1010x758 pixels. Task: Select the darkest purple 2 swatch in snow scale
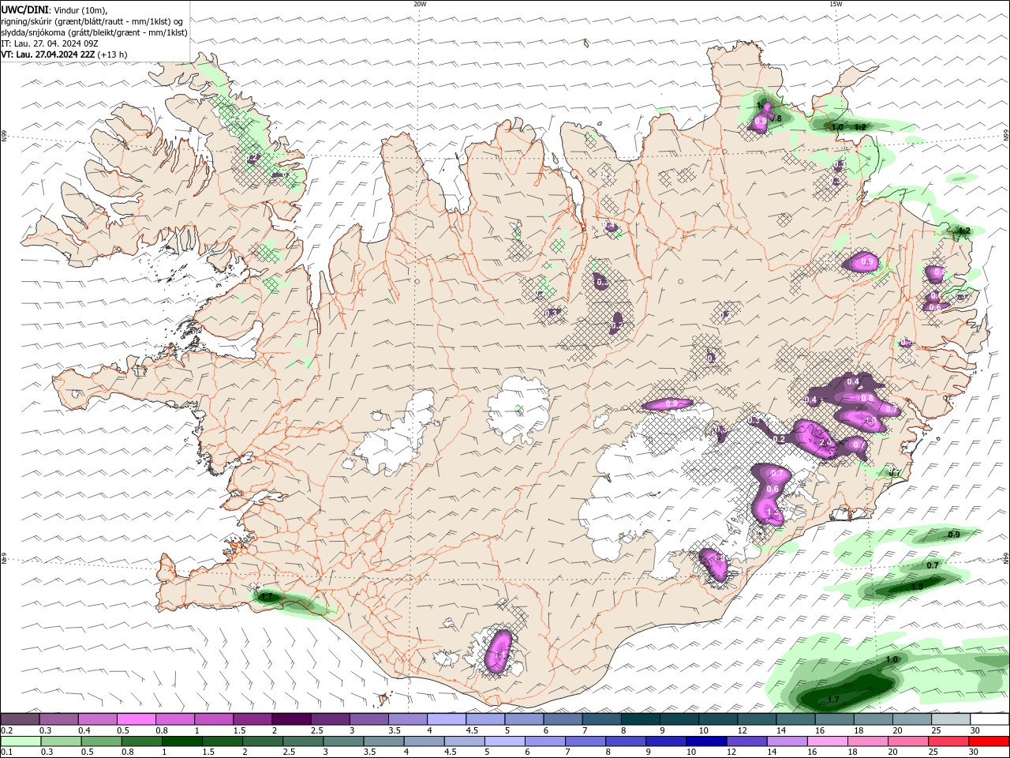point(291,719)
